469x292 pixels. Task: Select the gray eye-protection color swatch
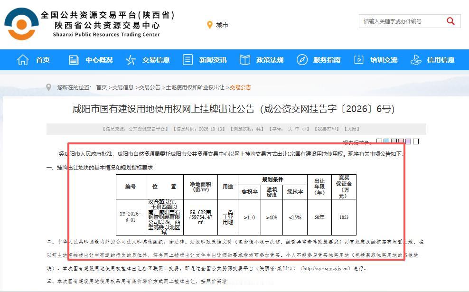[x=394, y=141]
